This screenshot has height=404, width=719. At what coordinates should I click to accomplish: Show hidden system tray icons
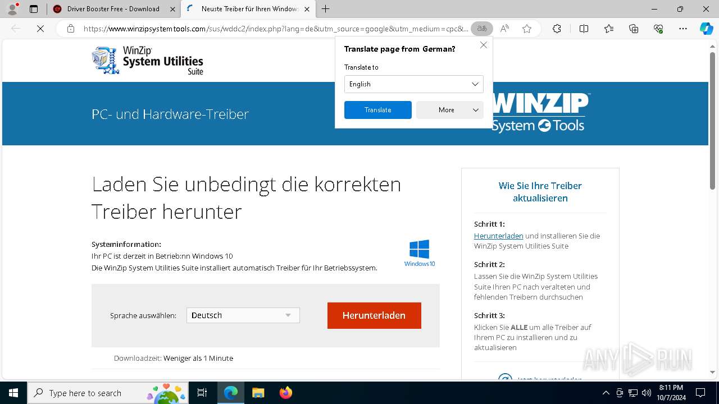pos(606,393)
